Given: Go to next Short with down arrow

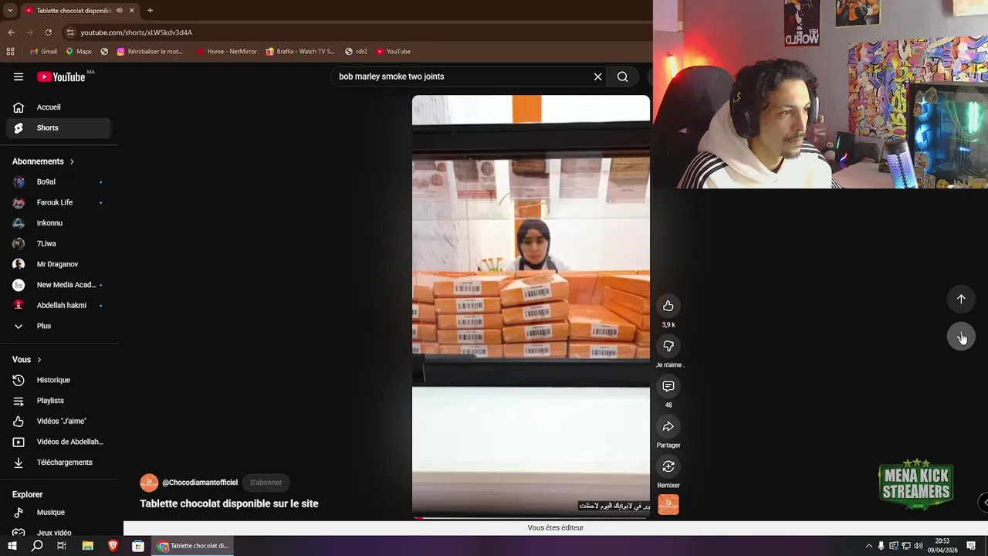Looking at the screenshot, I should pos(961,337).
